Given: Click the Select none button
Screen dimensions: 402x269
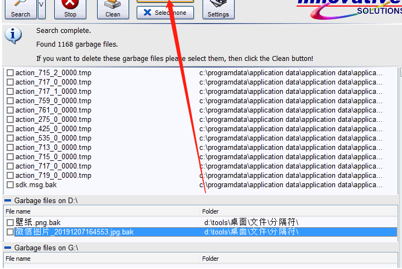Looking at the screenshot, I should coord(165,13).
